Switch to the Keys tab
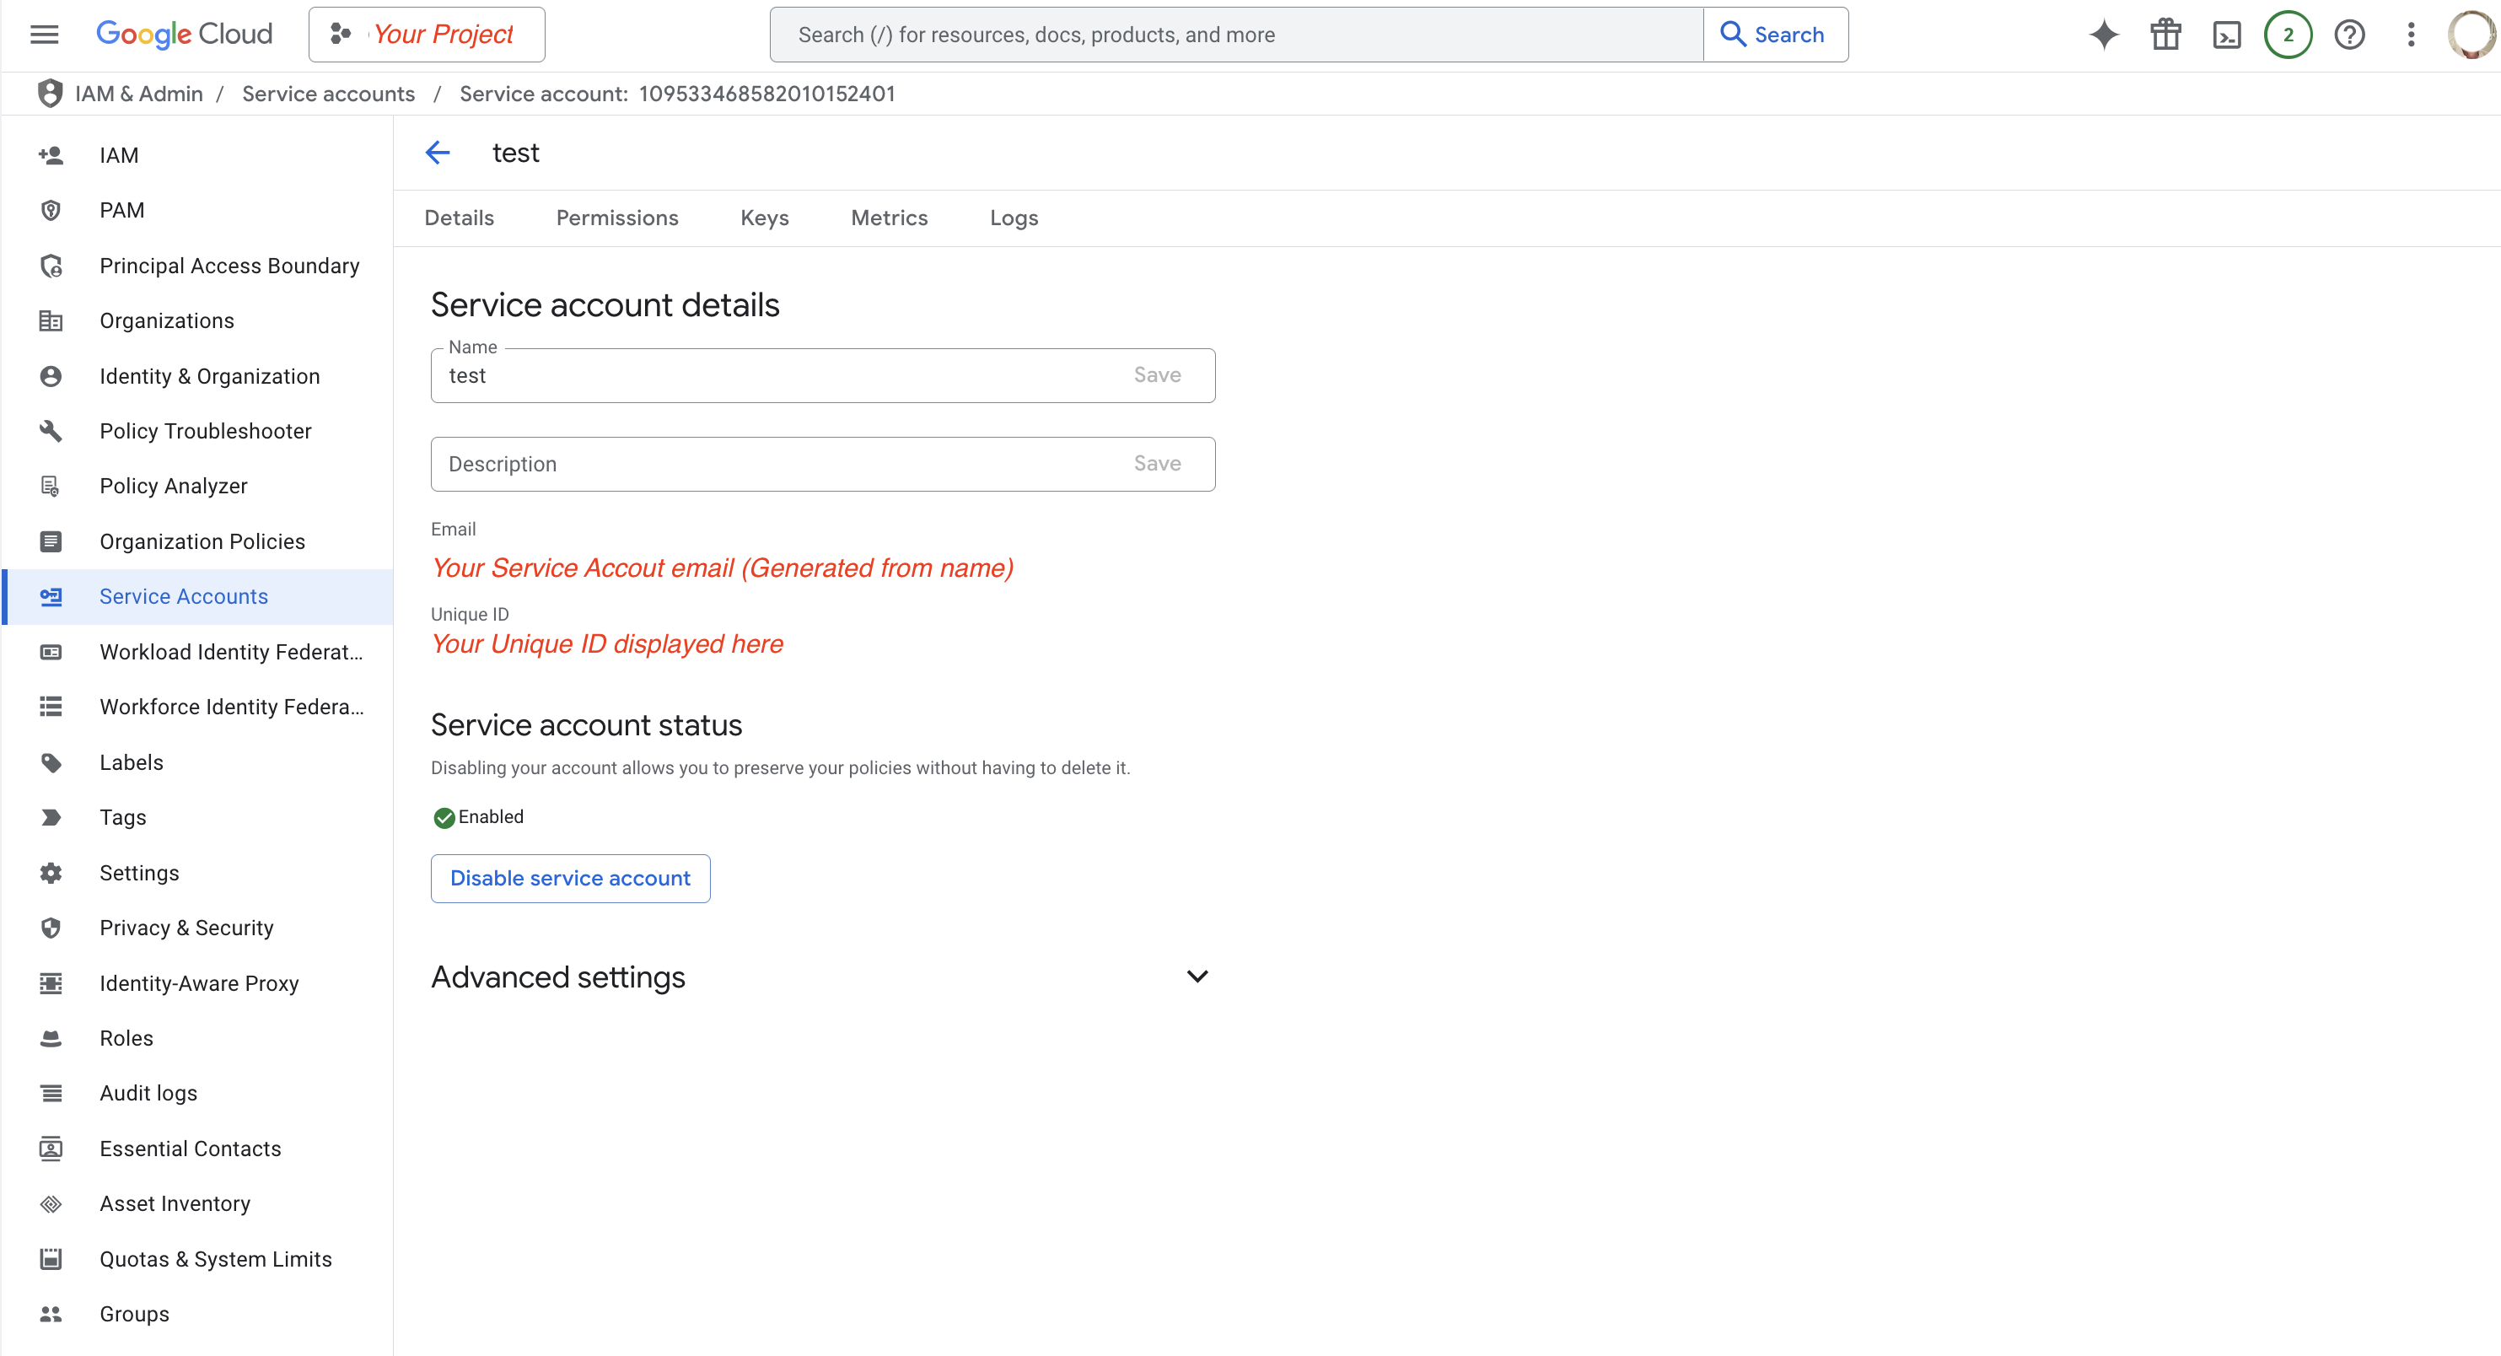Image resolution: width=2501 pixels, height=1356 pixels. click(x=764, y=218)
